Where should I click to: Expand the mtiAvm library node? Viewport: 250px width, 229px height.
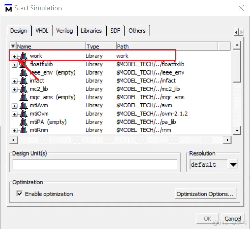[14, 106]
